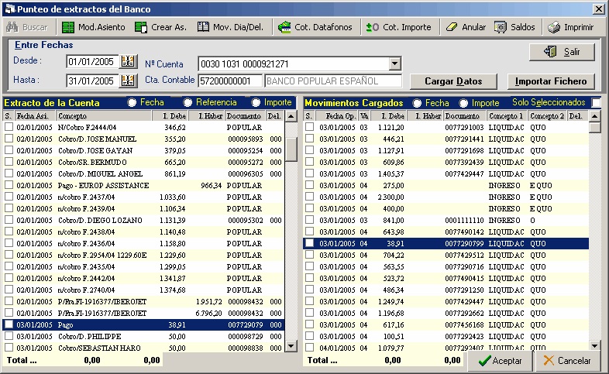Click the Salir button label

click(572, 52)
